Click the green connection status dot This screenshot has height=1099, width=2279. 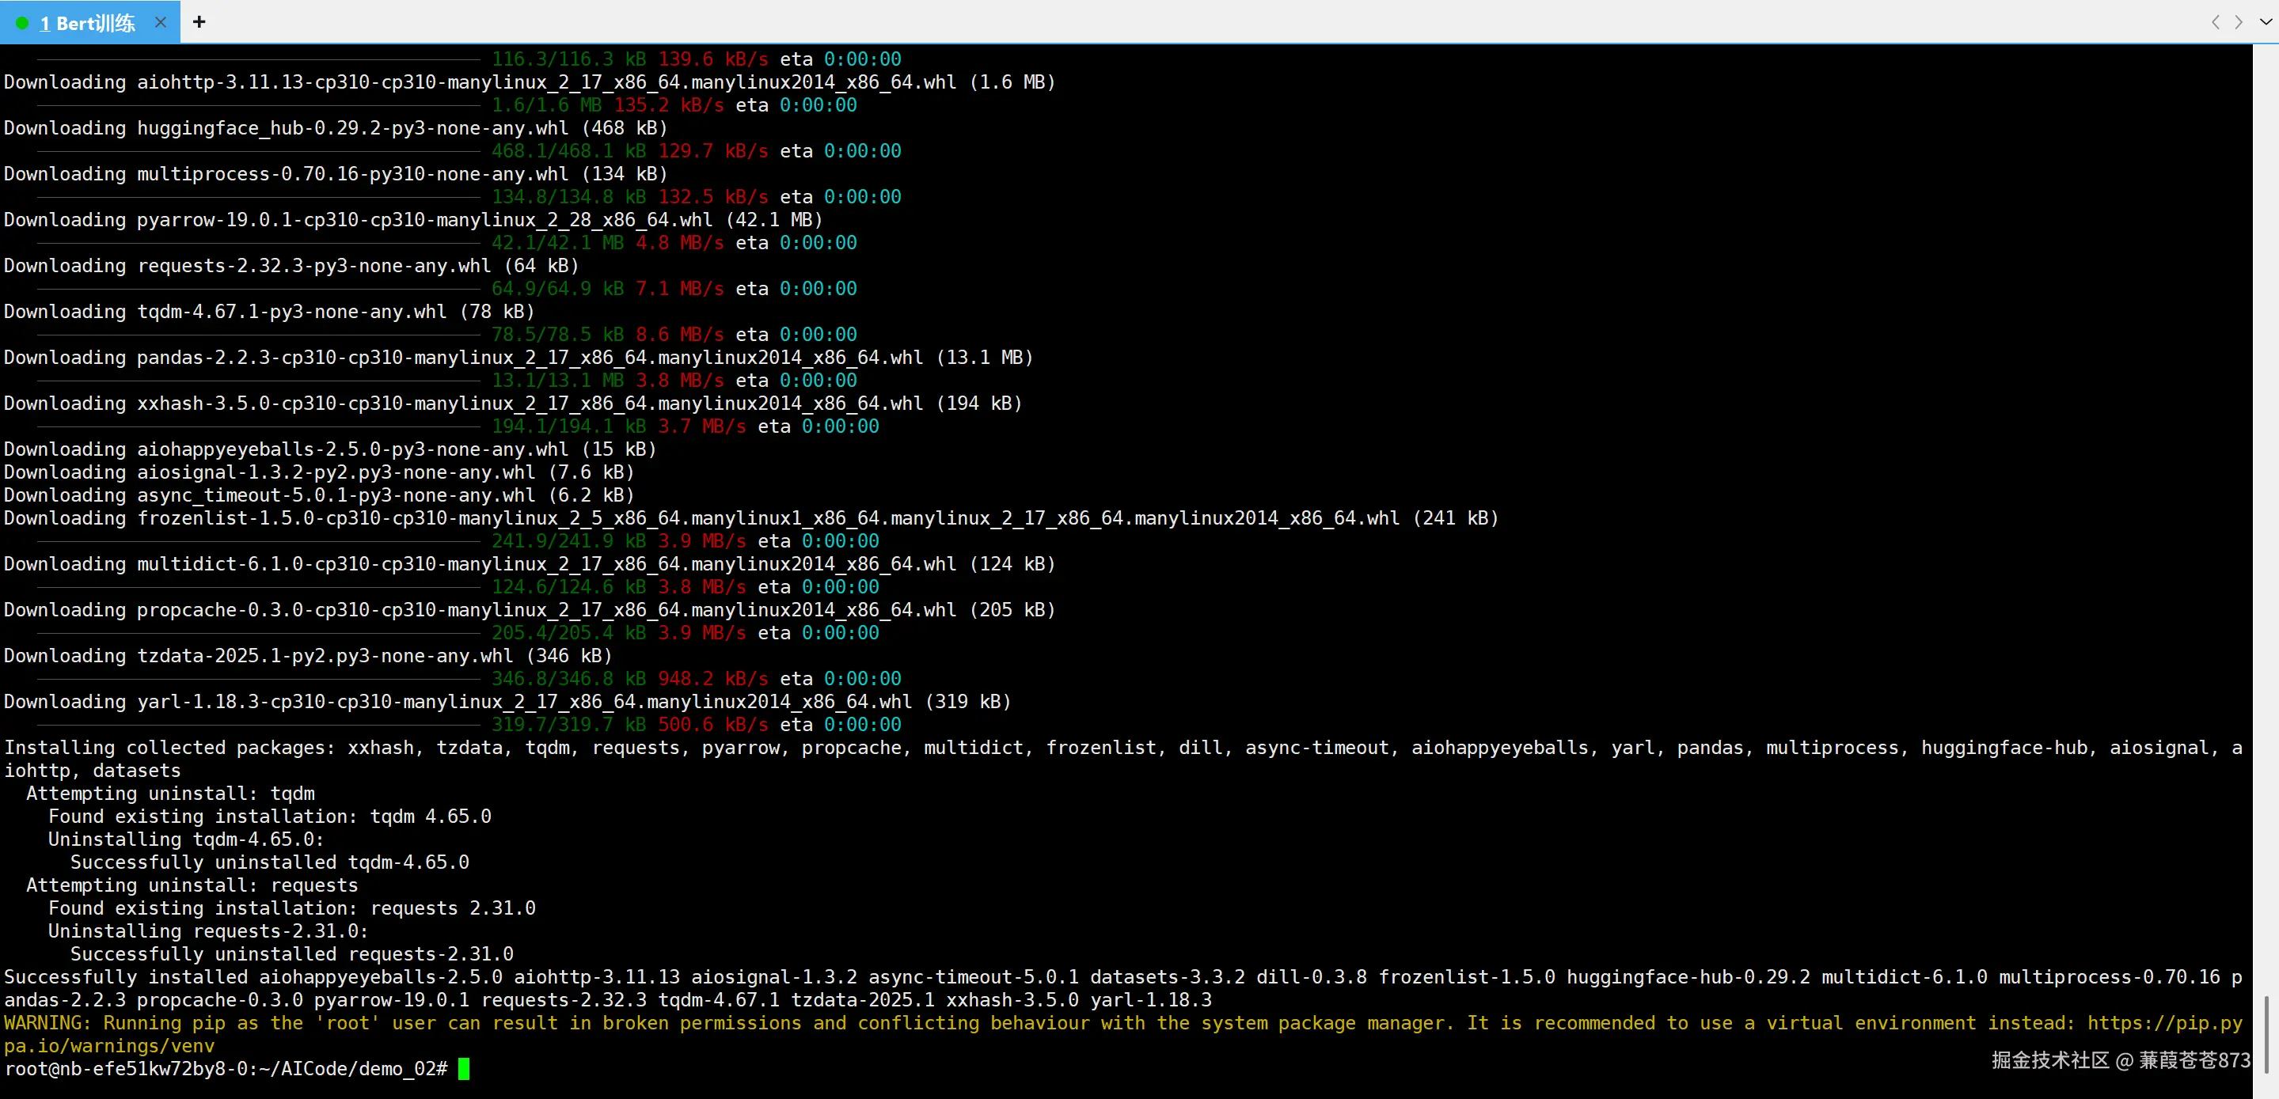pyautogui.click(x=22, y=23)
